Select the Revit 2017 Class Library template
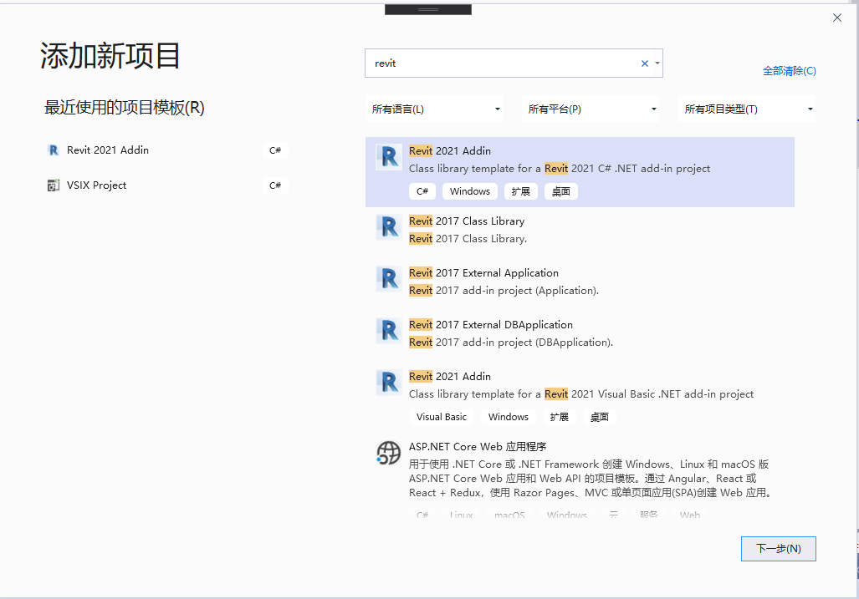The height and width of the screenshot is (599, 859). (x=467, y=221)
